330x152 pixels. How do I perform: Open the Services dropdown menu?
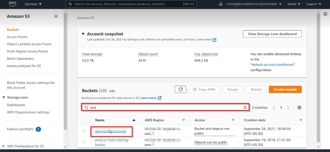pyautogui.click(x=33, y=4)
